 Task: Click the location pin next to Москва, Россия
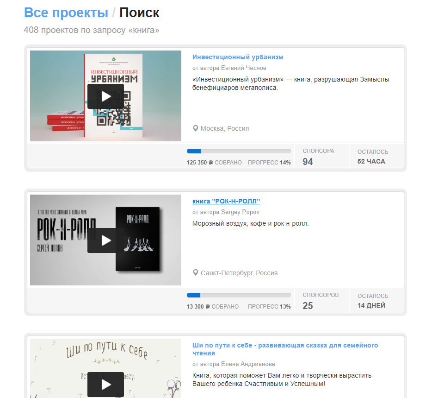195,128
